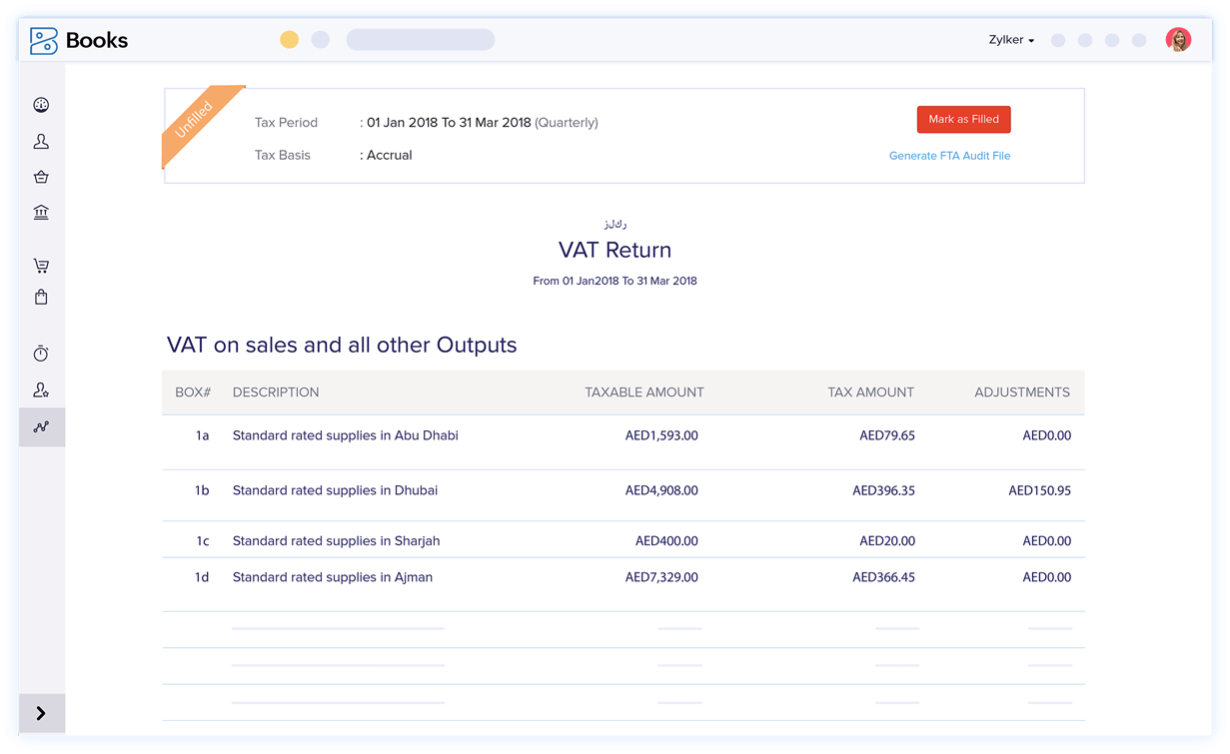Viewport: 1230px width, 754px height.
Task: Open the Banking building icon
Action: [41, 212]
